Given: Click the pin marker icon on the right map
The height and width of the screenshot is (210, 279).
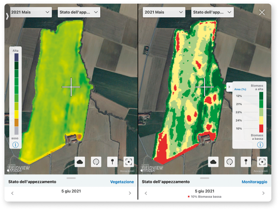Looking at the screenshot, I should tap(246, 162).
